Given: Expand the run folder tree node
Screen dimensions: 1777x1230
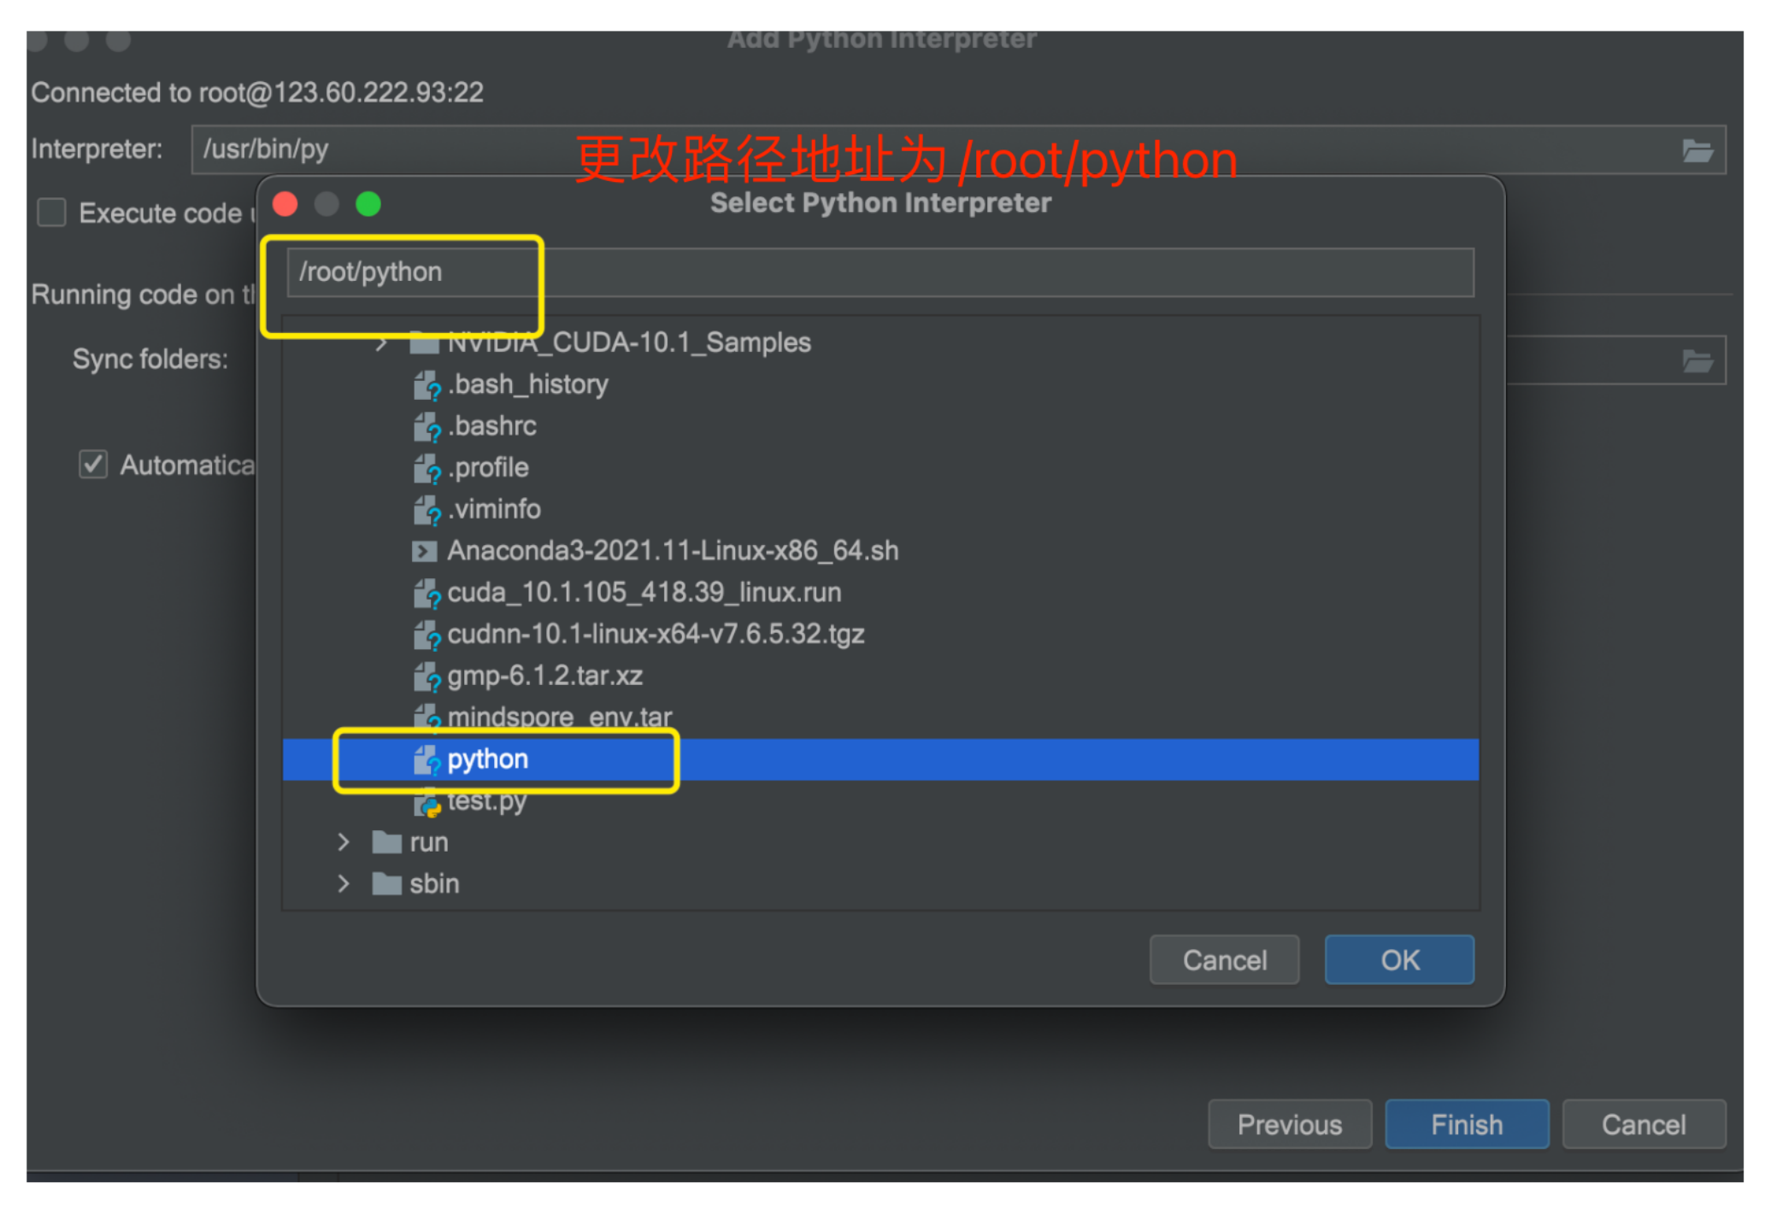Looking at the screenshot, I should pyautogui.click(x=343, y=842).
